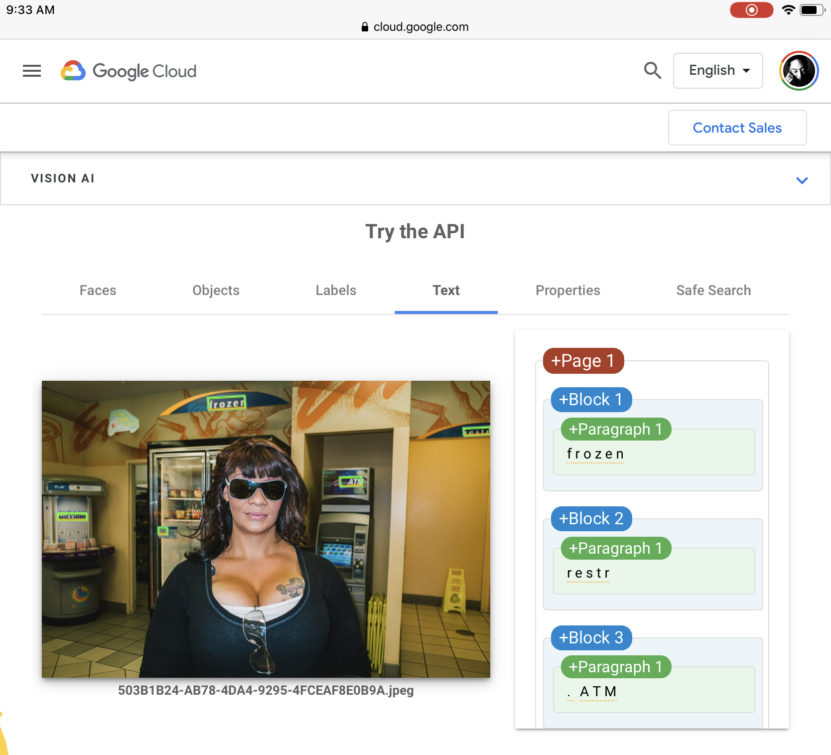The height and width of the screenshot is (755, 831).
Task: Click the Contact Sales button
Action: (737, 128)
